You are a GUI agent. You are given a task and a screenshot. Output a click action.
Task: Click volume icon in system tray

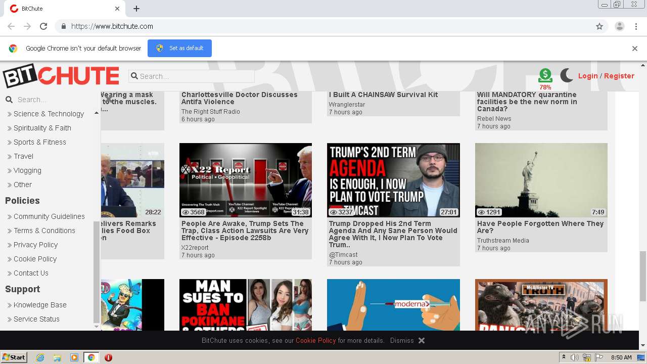tap(575, 357)
